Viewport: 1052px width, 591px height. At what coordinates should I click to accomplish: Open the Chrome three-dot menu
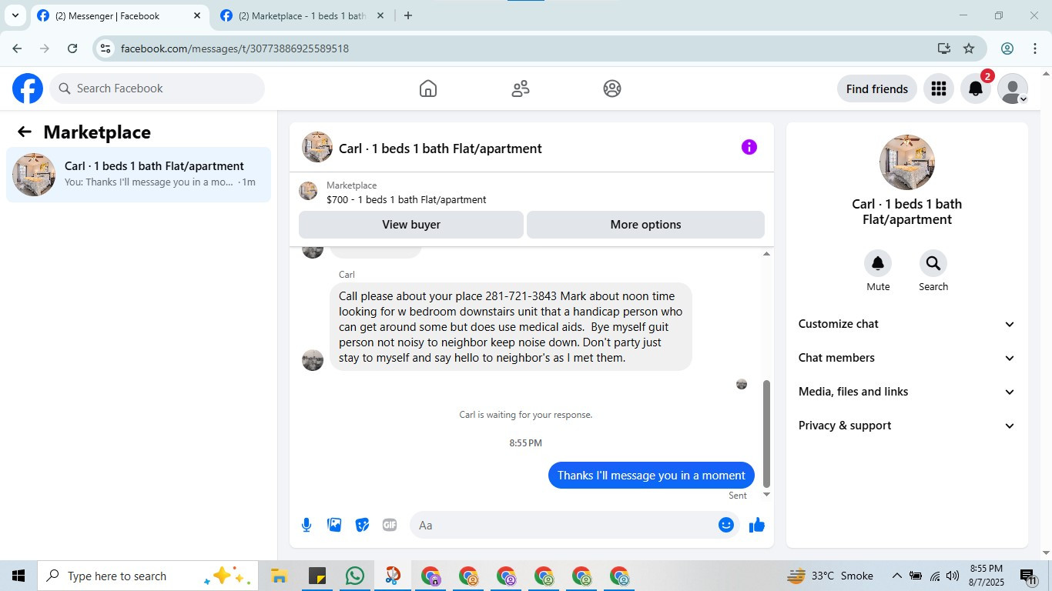(x=1035, y=48)
